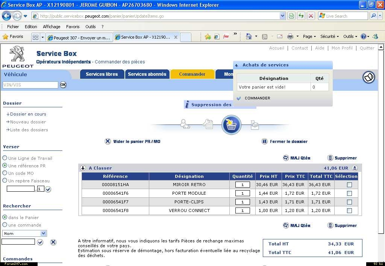Tick the selection checkbox for MIROIR RETRO
Image resolution: width=385 pixels, height=266 pixels.
(349, 185)
